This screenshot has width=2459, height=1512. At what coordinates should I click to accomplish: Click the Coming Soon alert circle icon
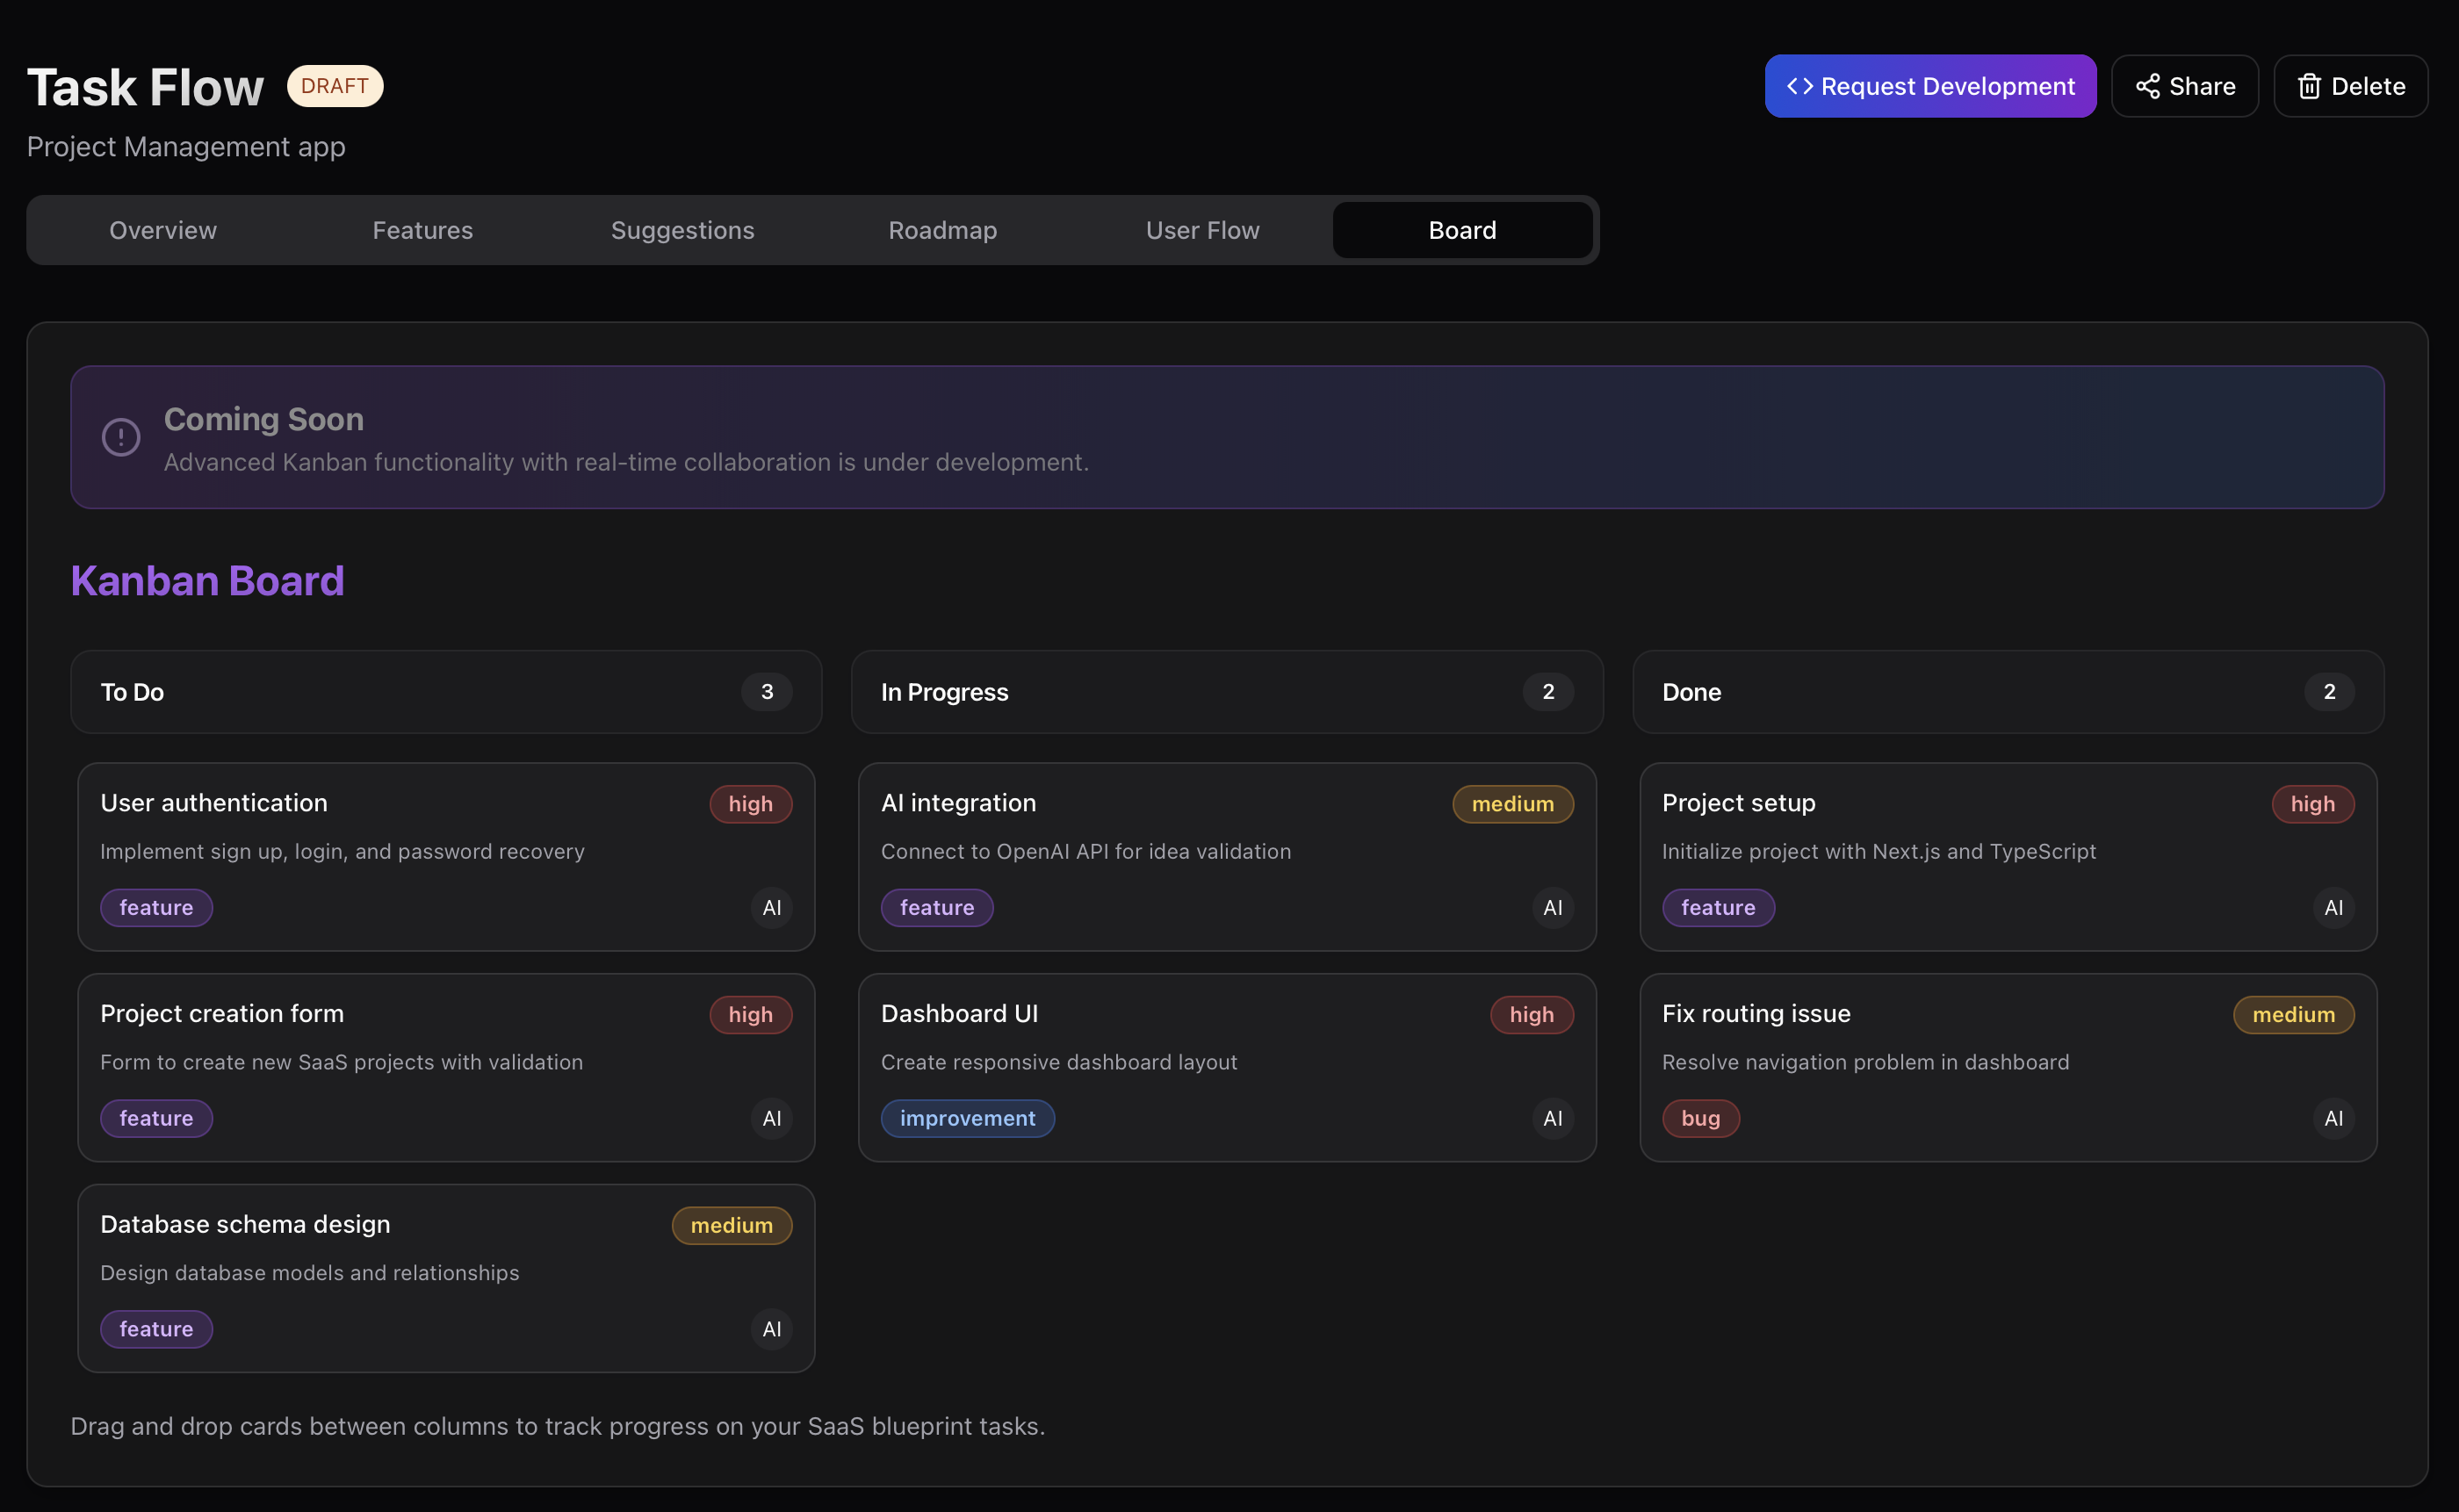(x=121, y=437)
